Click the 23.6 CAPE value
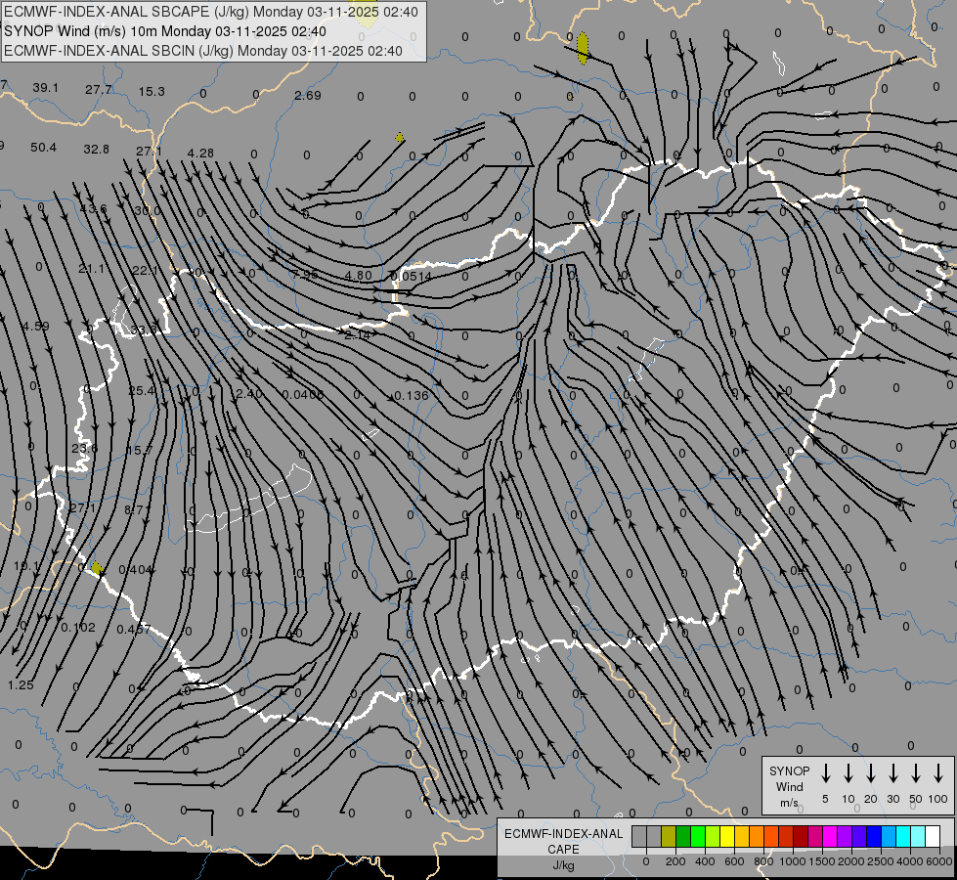 (85, 448)
